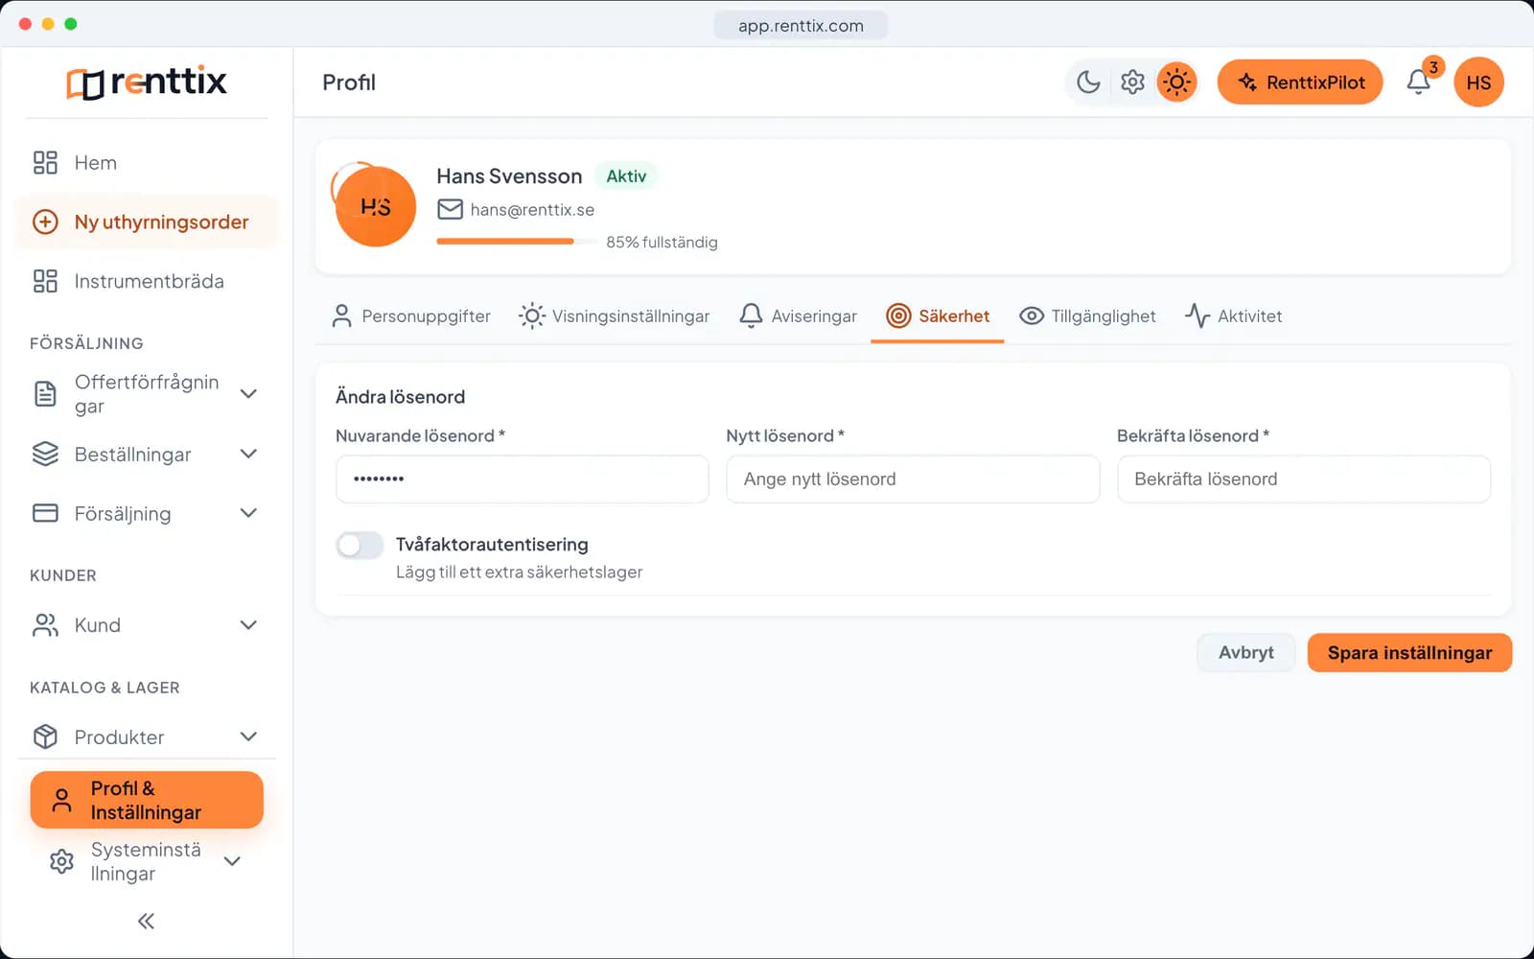Open the Tillgänglighet tab
Image resolution: width=1534 pixels, height=959 pixels.
pyautogui.click(x=1087, y=316)
